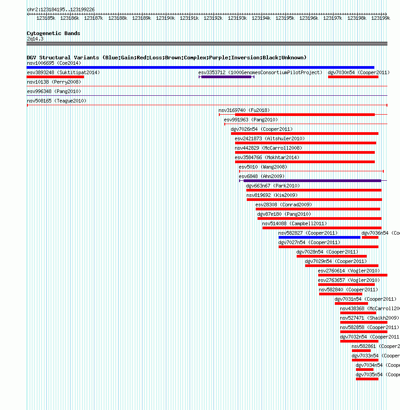
Task: Open nsv442829 (McCarroll2008) label
Action: pos(268,148)
